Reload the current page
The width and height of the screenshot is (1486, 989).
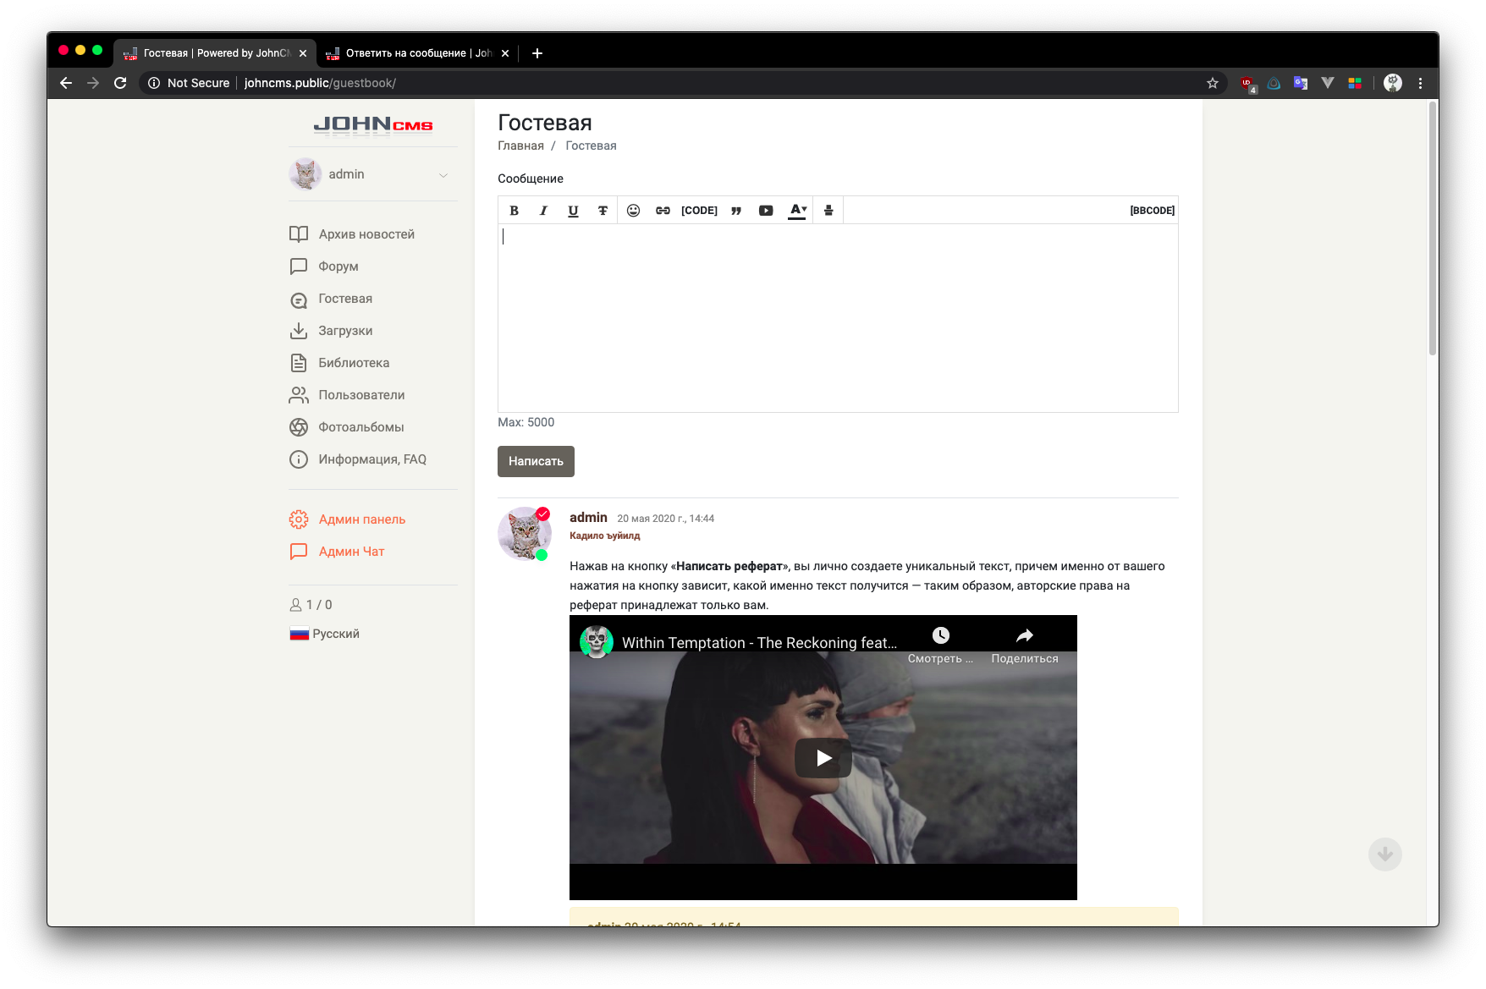120,83
